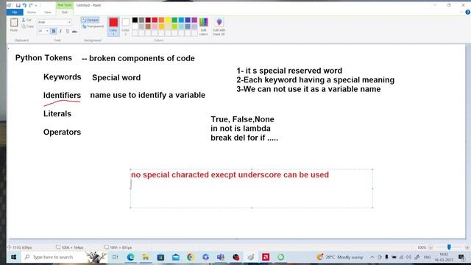Click the taskbar clock and date
This screenshot has width=471, height=265.
pos(444,257)
